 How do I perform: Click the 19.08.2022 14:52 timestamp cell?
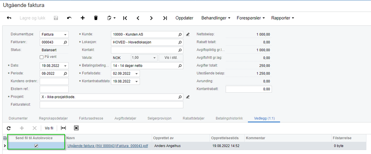pyautogui.click(x=227, y=146)
